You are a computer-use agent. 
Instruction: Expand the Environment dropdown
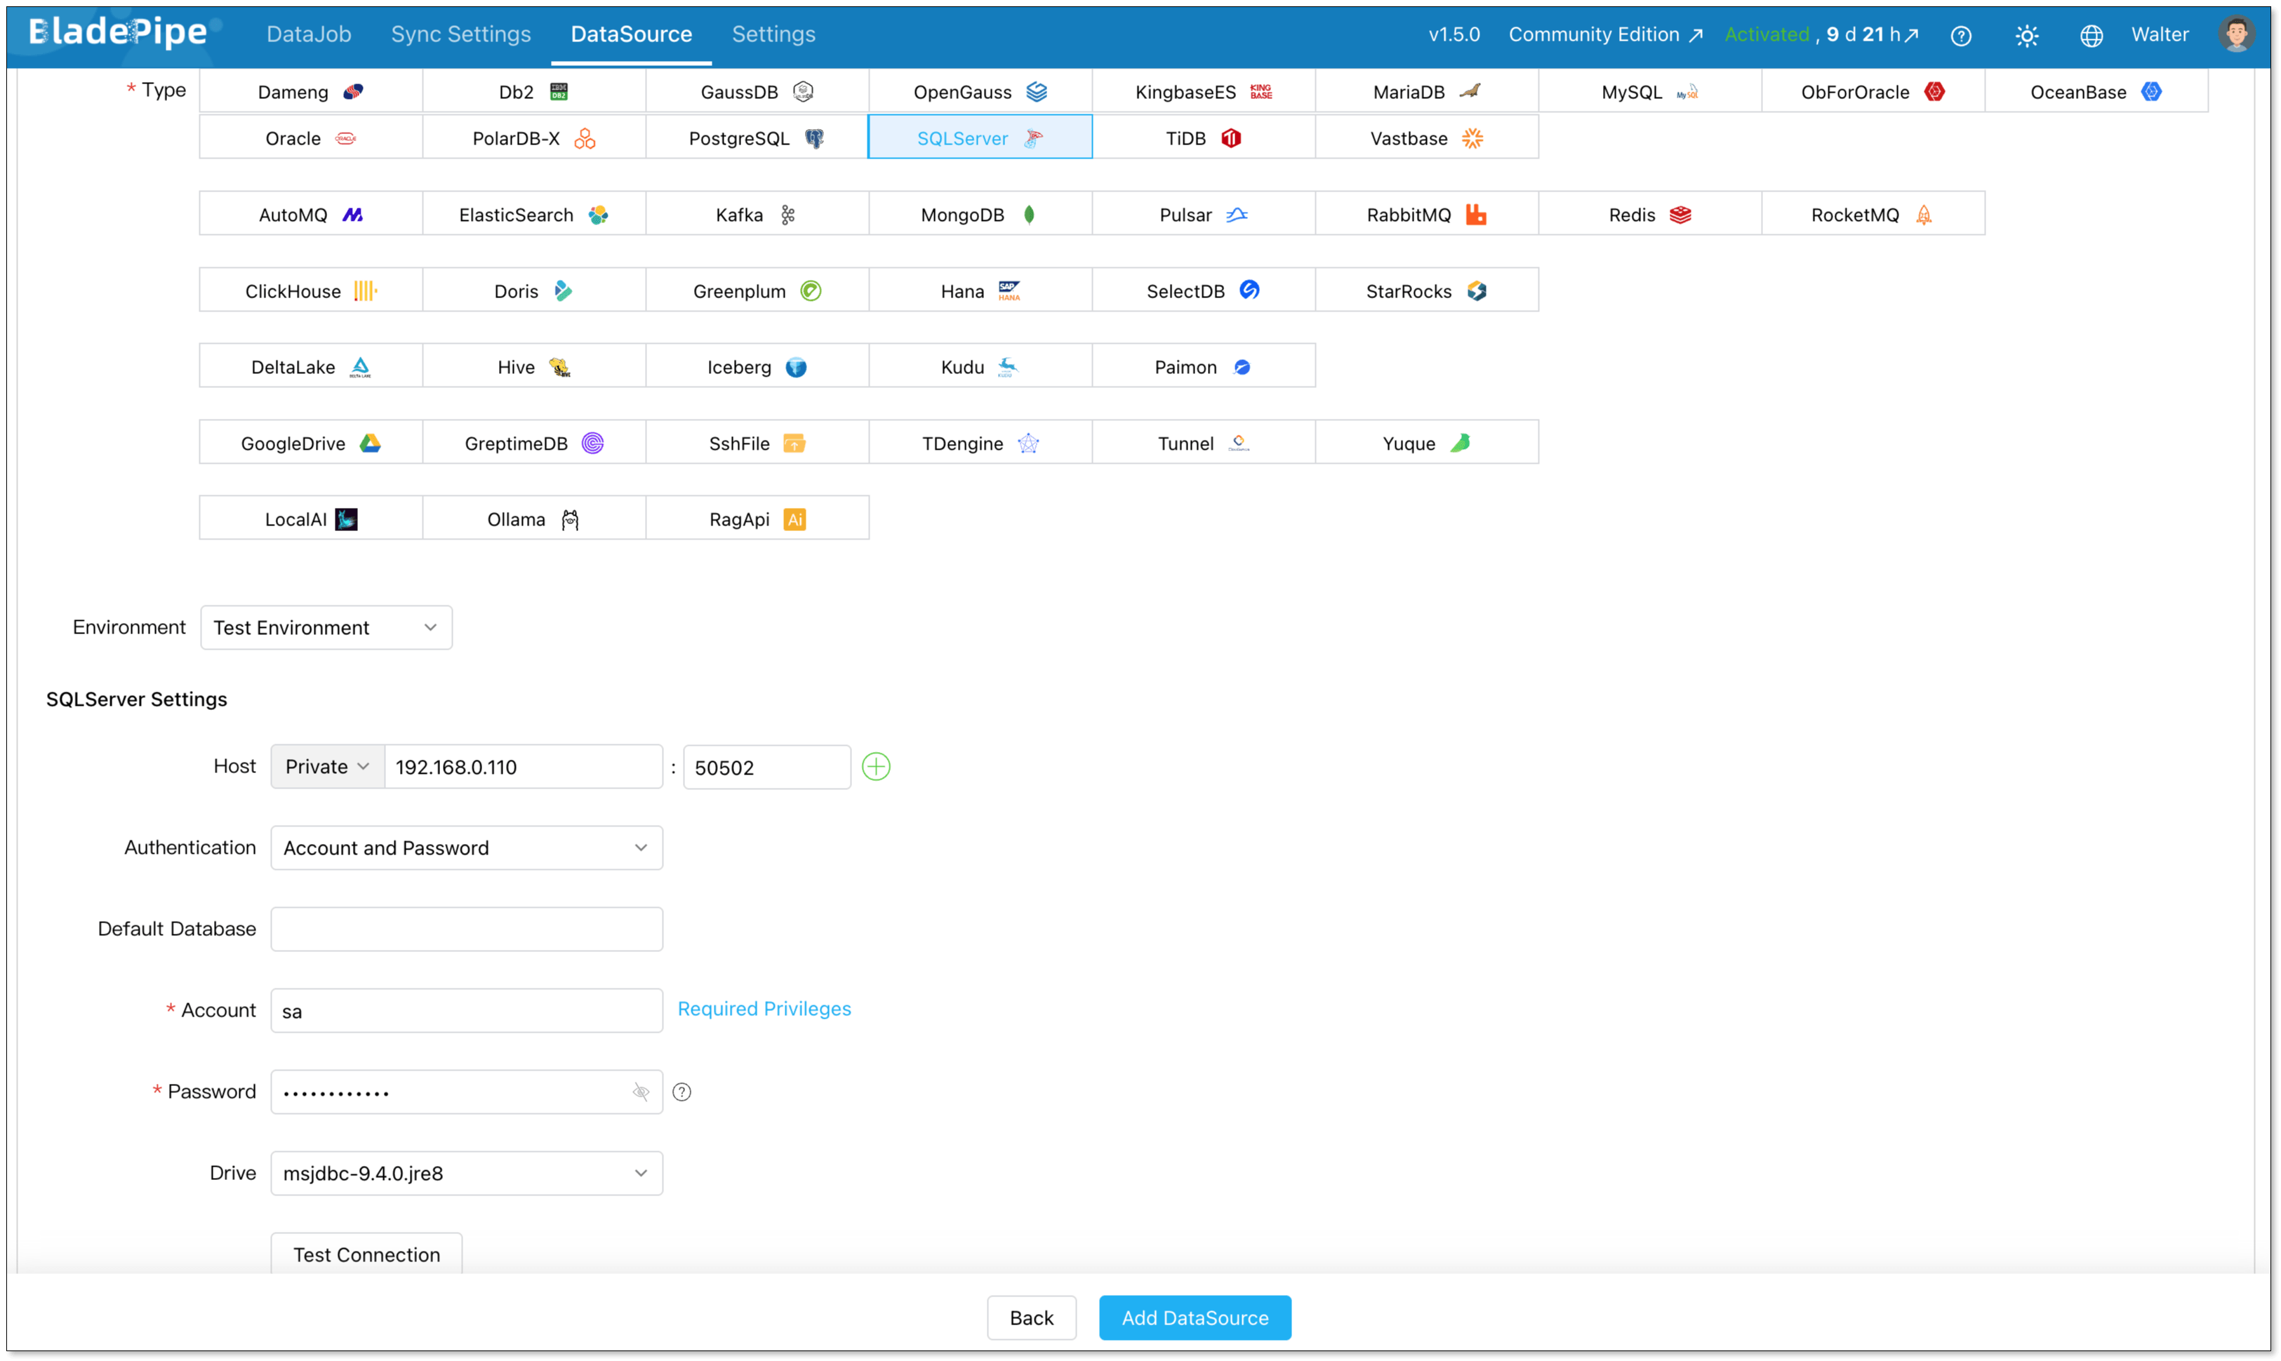point(326,627)
